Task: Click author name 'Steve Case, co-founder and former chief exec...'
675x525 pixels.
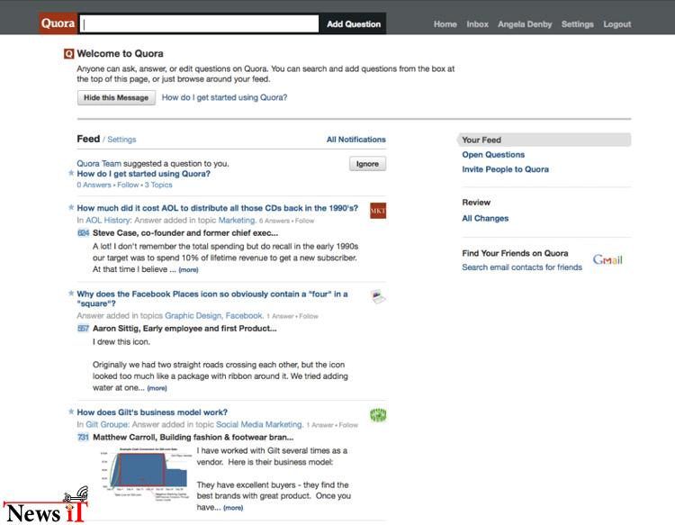Action: [185, 233]
